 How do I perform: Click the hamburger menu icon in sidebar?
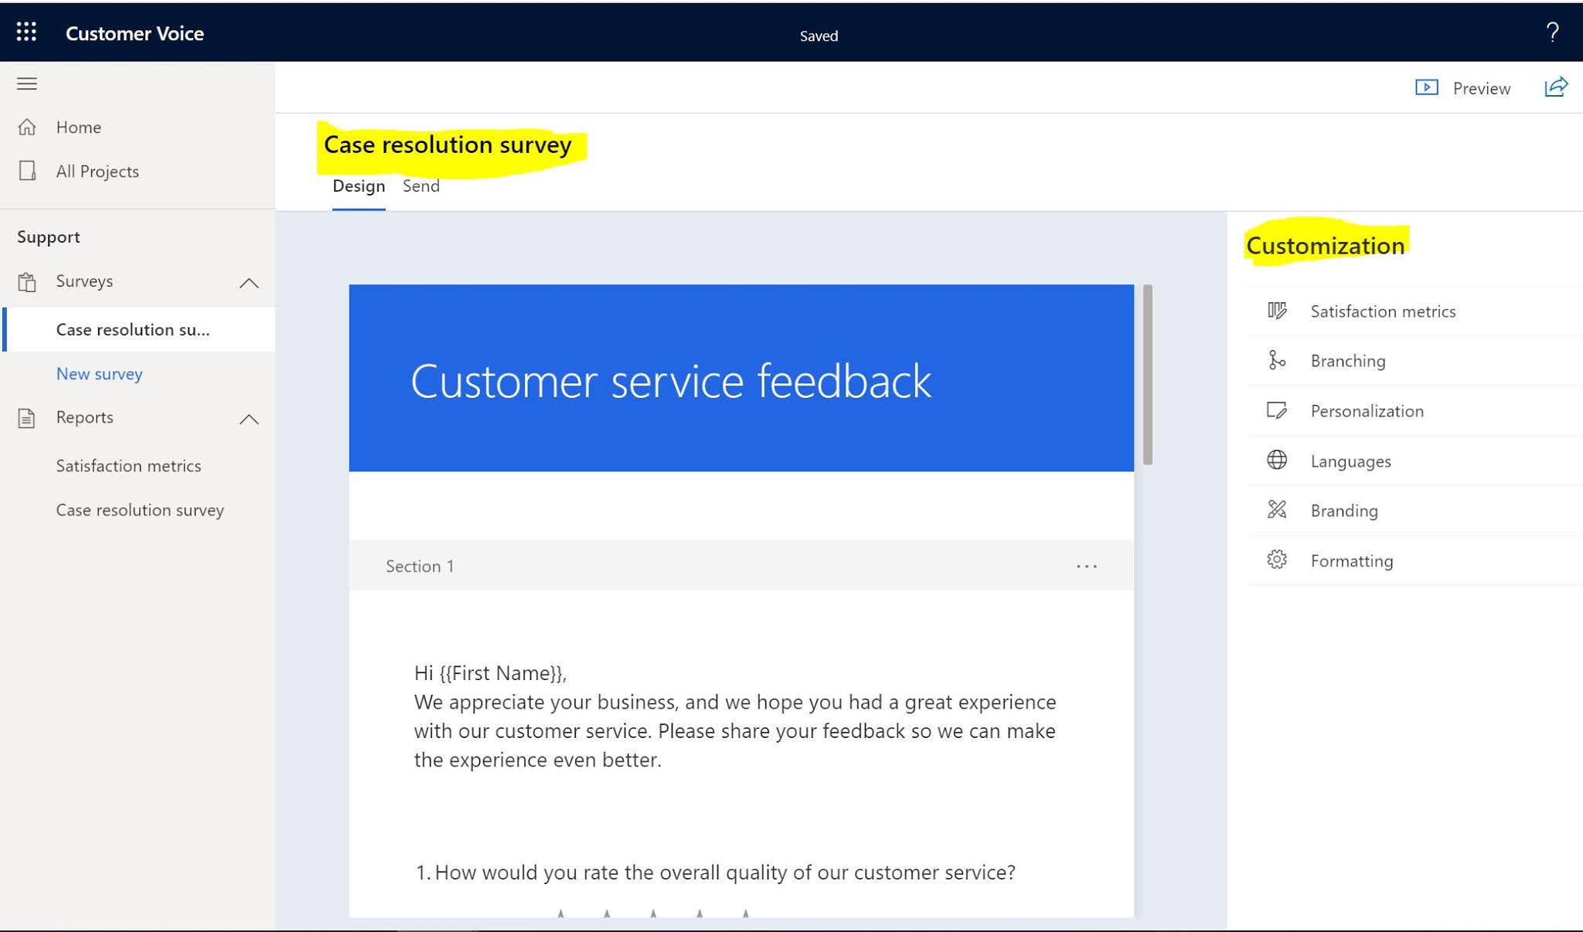27,83
